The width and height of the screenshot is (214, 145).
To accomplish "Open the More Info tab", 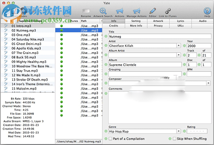I will pos(136,26).
